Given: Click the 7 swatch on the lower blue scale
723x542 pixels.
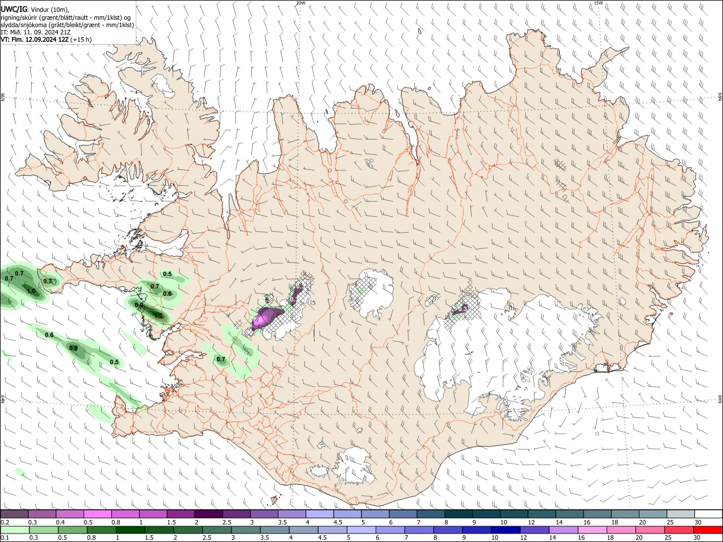Looking at the screenshot, I should coord(419,530).
